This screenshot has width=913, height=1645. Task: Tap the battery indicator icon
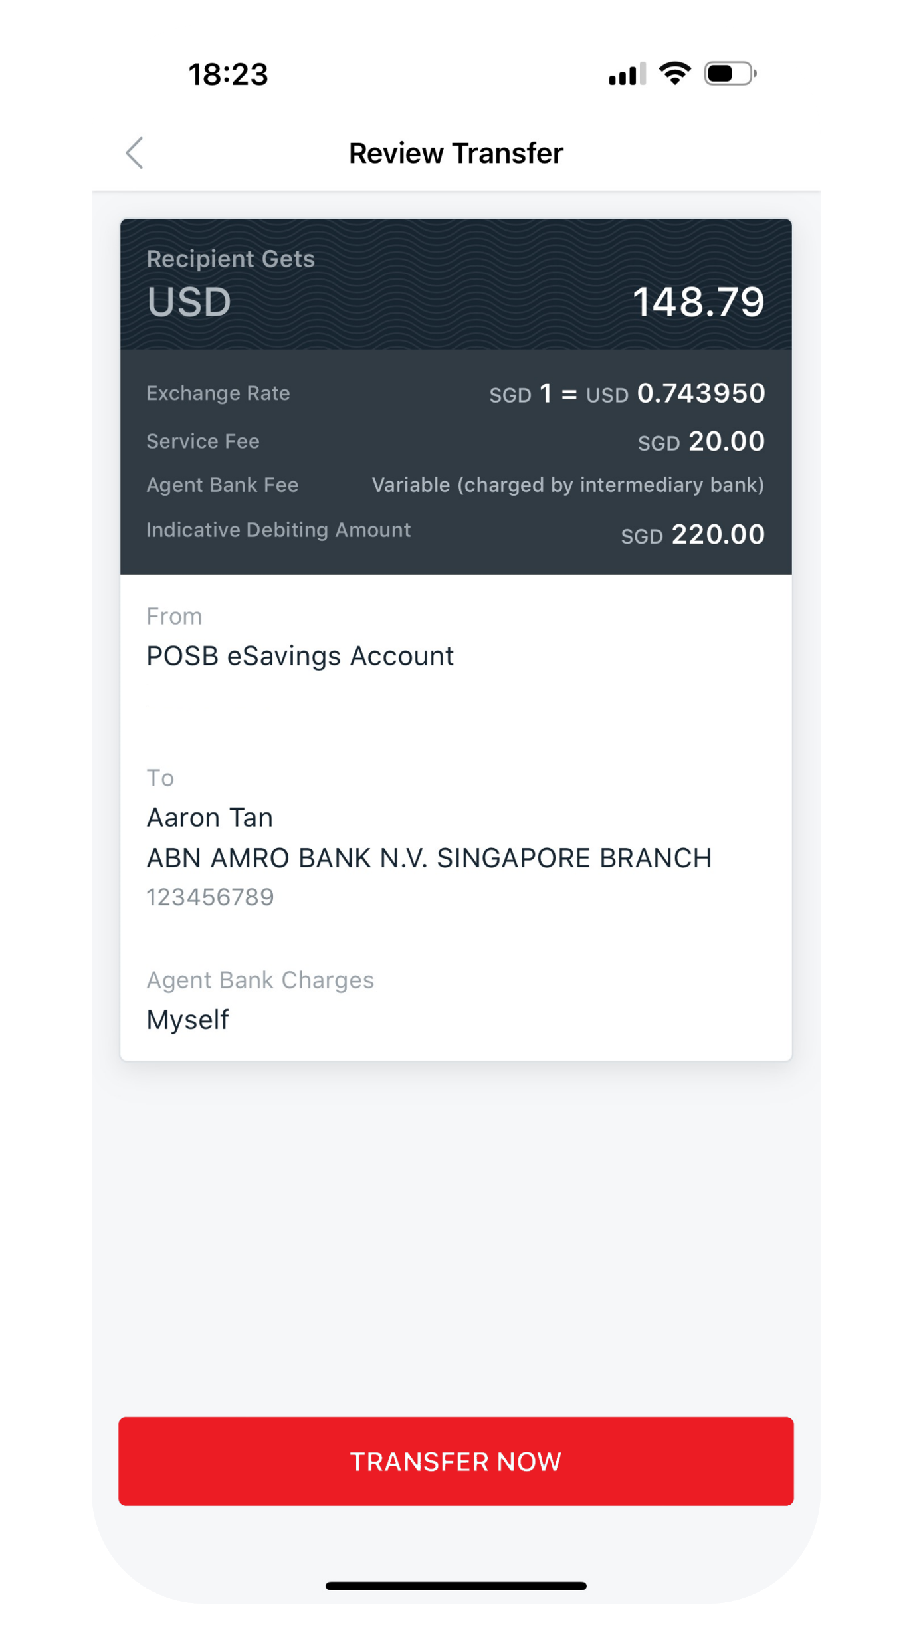pos(730,74)
